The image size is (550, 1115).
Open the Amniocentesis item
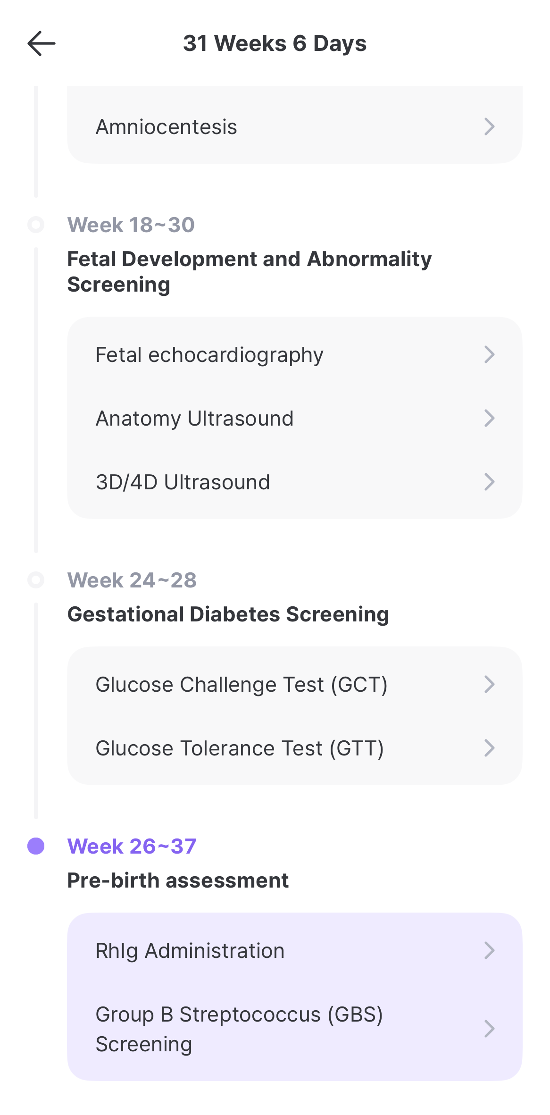295,126
